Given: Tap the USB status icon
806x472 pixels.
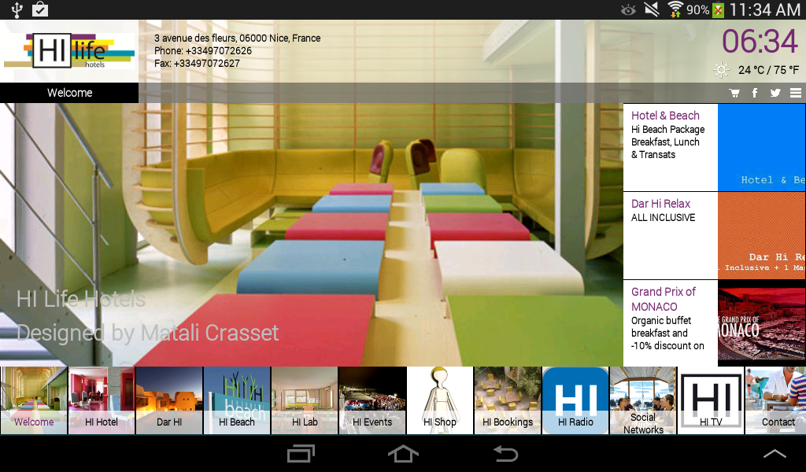Looking at the screenshot, I should 17,9.
